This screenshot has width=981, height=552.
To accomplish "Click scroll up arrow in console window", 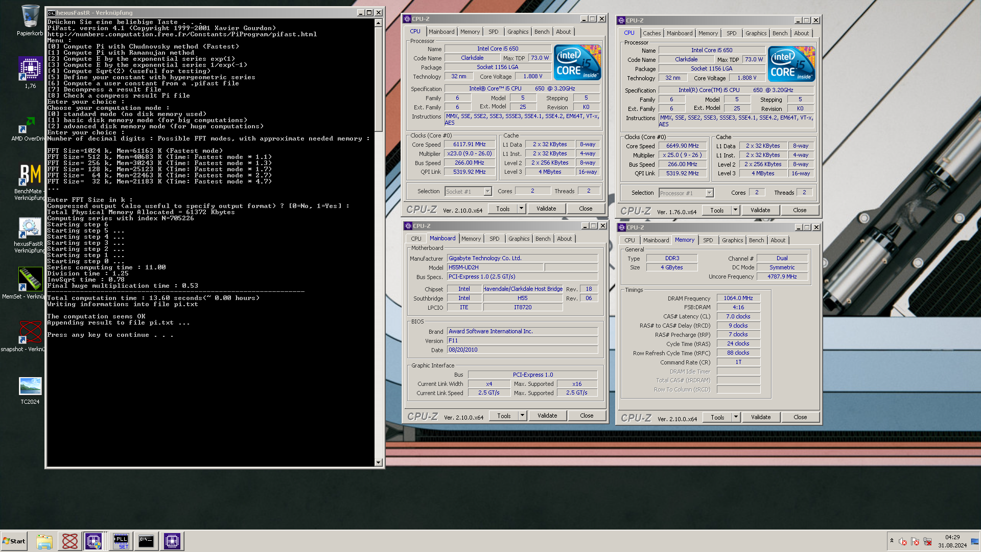I will pos(378,23).
